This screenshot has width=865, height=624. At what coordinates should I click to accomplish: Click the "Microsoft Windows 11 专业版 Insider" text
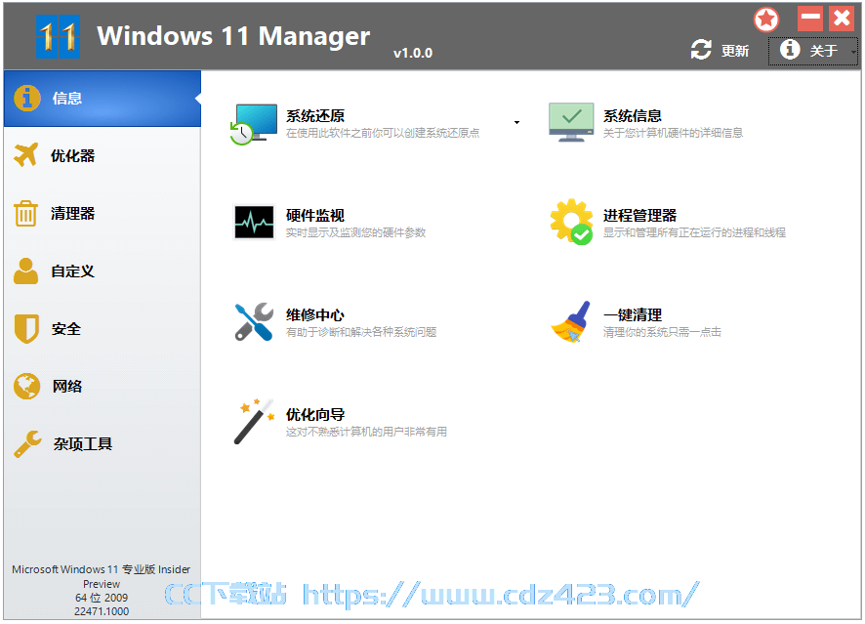(x=101, y=569)
